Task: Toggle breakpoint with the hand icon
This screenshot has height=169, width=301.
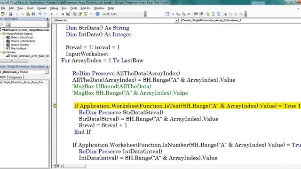Action: pyautogui.click(x=208, y=14)
